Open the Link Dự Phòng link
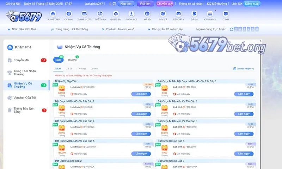 pos(79,29)
